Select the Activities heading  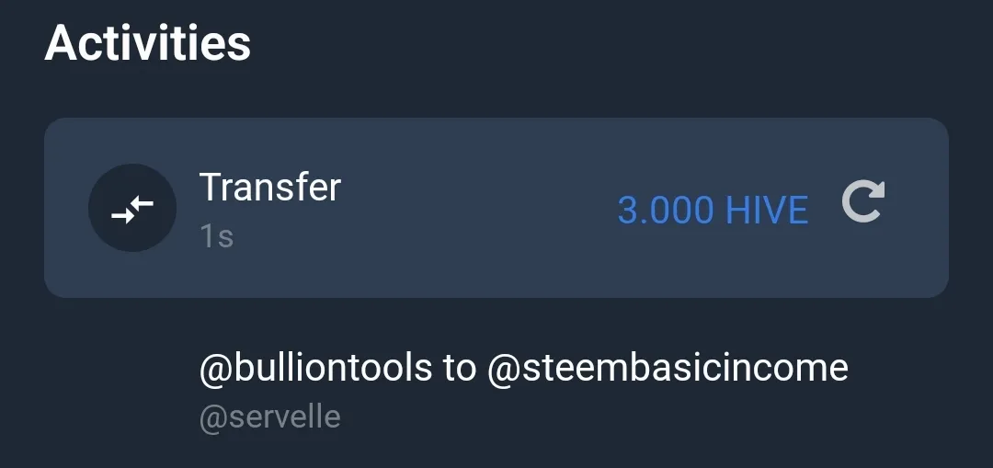(x=147, y=43)
